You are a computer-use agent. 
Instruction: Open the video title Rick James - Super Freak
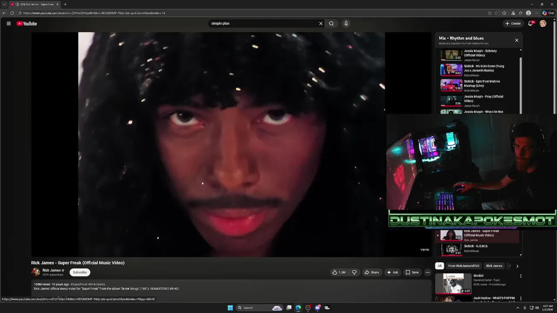click(x=78, y=263)
